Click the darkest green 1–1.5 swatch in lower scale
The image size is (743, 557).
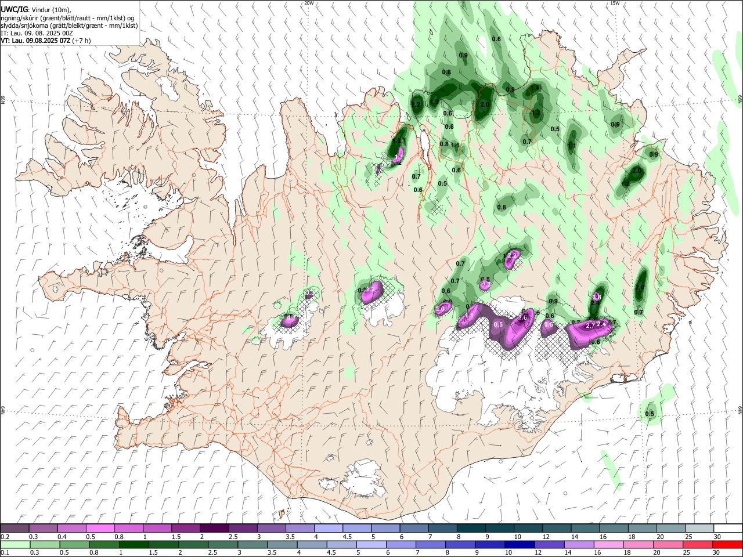tap(133, 544)
